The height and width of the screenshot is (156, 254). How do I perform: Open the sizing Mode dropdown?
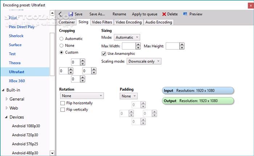(127, 37)
